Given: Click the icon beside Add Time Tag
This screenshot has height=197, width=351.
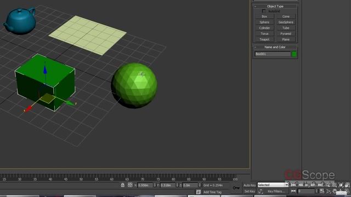Looking at the screenshot, I should point(198,192).
